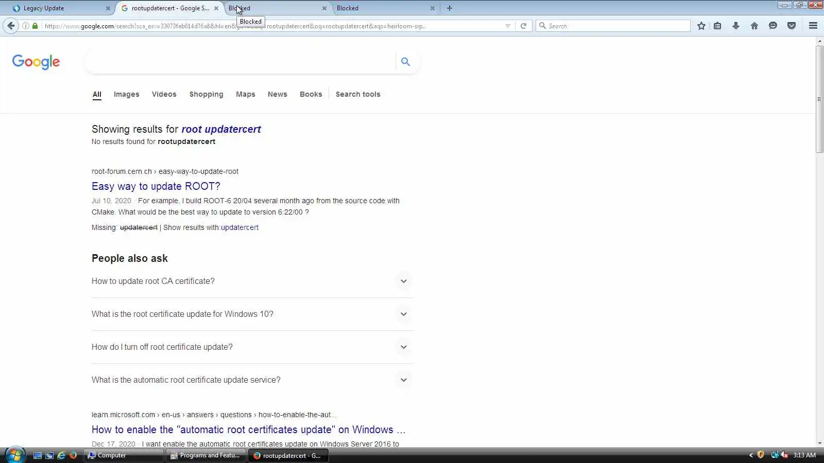Viewport: 824px width, 463px height.
Task: Click the green padlock security icon
Action: (x=35, y=26)
